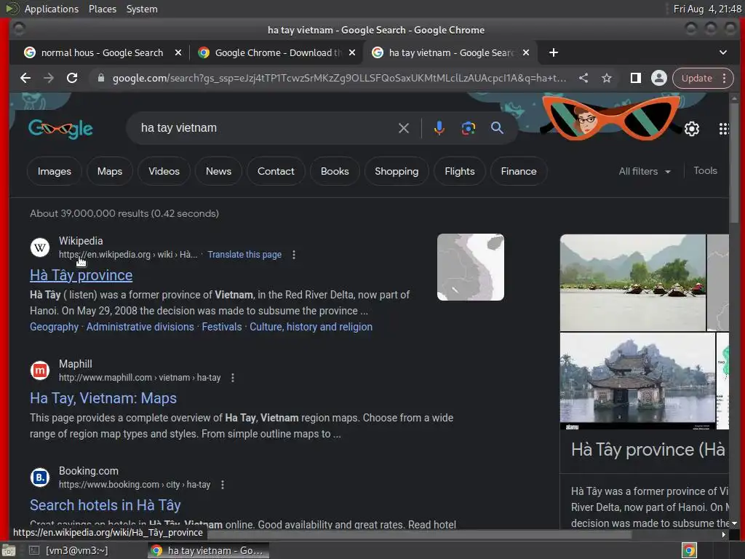Click the address bar URL
This screenshot has width=745, height=559.
pos(339,78)
